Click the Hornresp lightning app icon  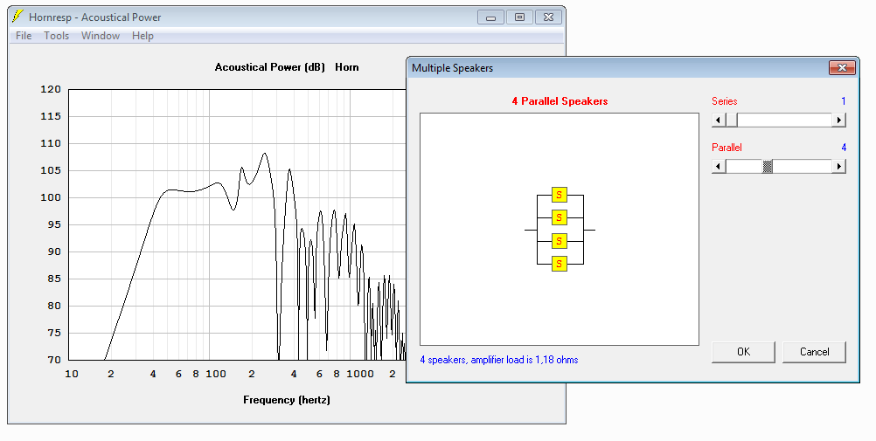(17, 17)
